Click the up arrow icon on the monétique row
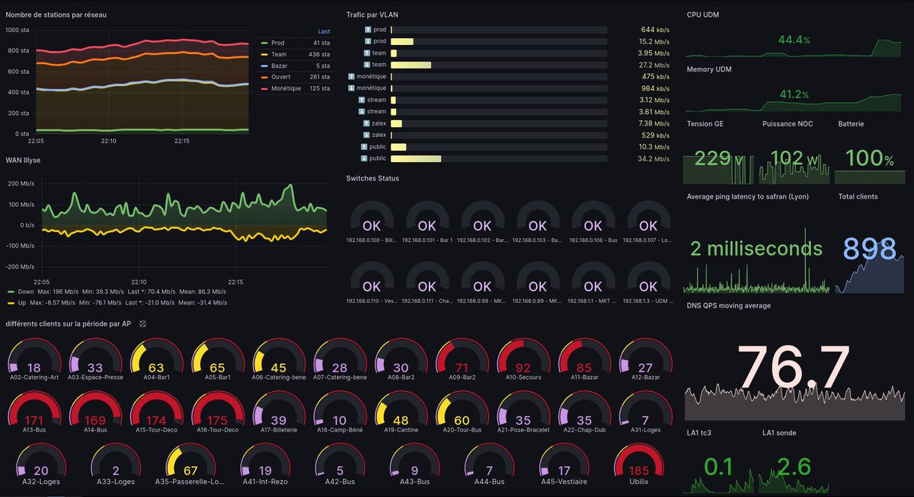 click(351, 76)
